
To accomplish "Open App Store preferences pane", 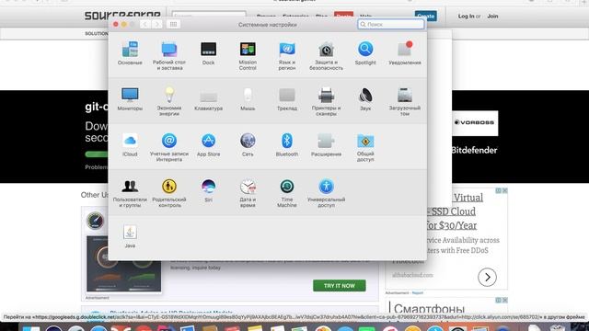I will [x=209, y=145].
